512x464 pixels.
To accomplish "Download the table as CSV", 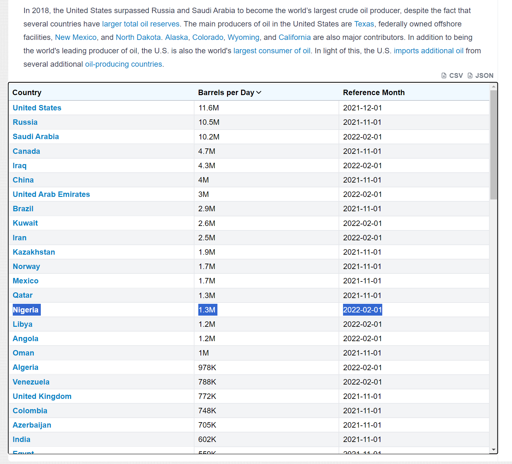I will 452,76.
